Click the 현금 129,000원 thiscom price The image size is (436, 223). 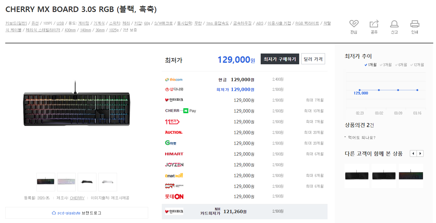click(x=236, y=80)
